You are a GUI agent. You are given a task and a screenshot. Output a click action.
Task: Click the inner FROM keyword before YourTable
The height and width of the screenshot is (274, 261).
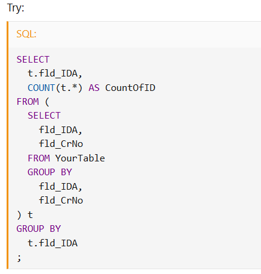pos(38,158)
